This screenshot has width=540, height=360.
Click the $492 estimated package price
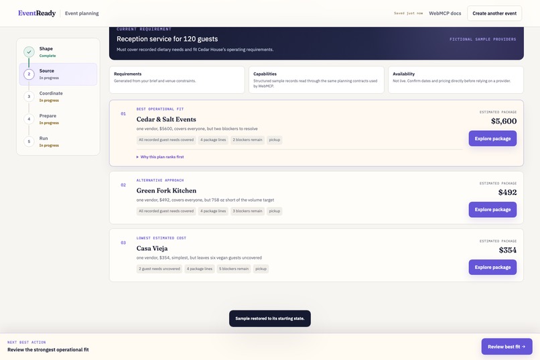pos(507,192)
